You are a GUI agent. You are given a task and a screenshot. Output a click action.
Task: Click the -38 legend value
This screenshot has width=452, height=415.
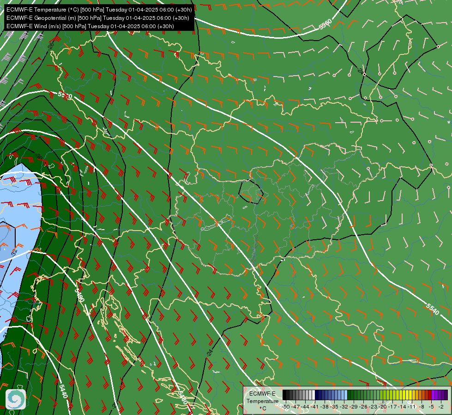[325, 407]
